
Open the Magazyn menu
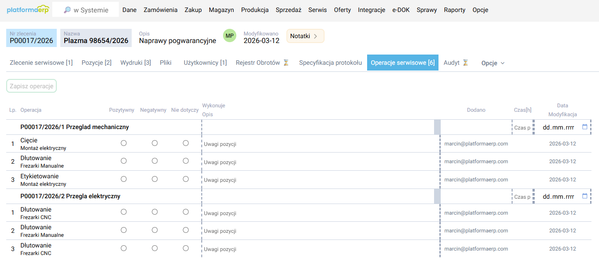222,10
